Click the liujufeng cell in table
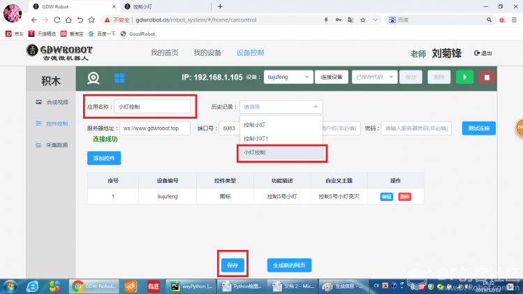Screen dimensions: 523x294 point(168,196)
